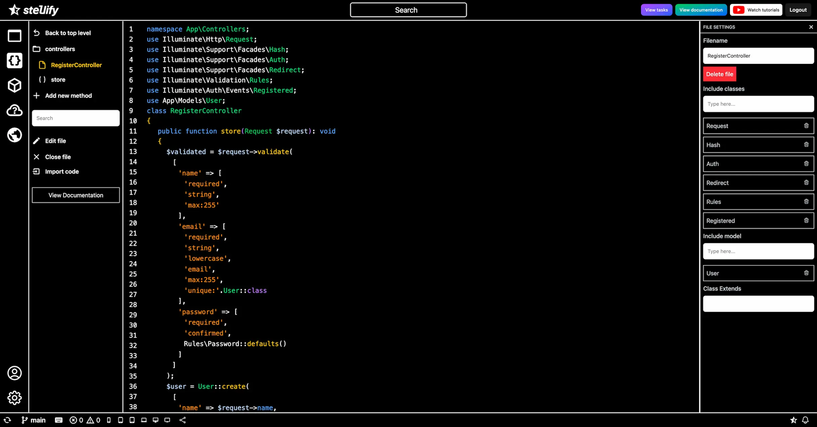This screenshot has height=427, width=817.
Task: Open settings gear in sidebar
Action: point(14,398)
